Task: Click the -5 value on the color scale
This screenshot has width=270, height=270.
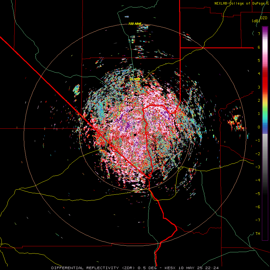Action: [x=258, y=194]
